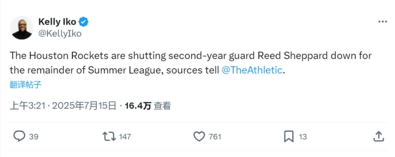The width and height of the screenshot is (395, 157).
Task: Open the @TheAthletic mention link
Action: pyautogui.click(x=252, y=70)
